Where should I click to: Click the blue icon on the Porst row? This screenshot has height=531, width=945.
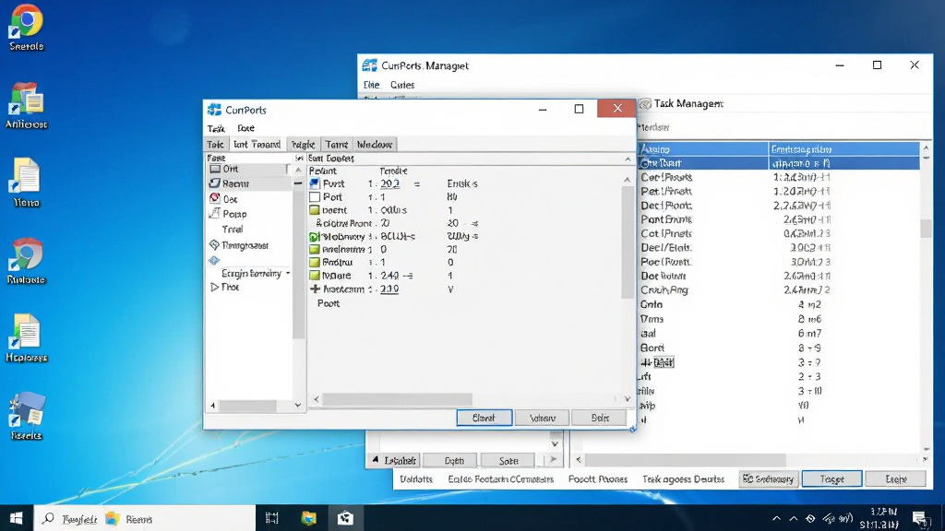[x=315, y=183]
